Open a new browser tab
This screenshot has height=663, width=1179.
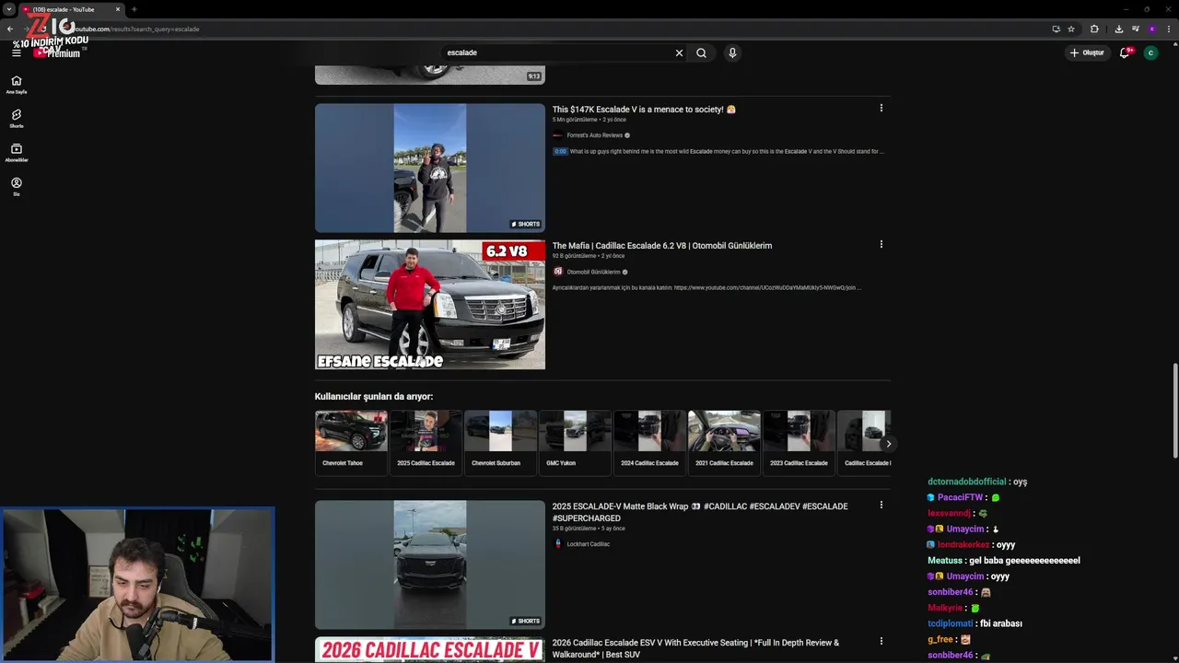(x=134, y=9)
